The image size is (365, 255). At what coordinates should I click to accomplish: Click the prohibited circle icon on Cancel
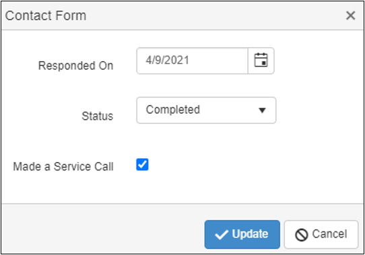click(x=302, y=235)
